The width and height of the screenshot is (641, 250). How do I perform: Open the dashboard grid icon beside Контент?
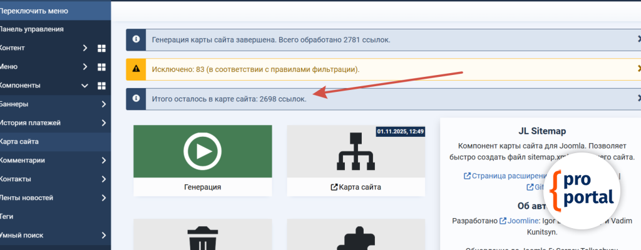tap(101, 48)
